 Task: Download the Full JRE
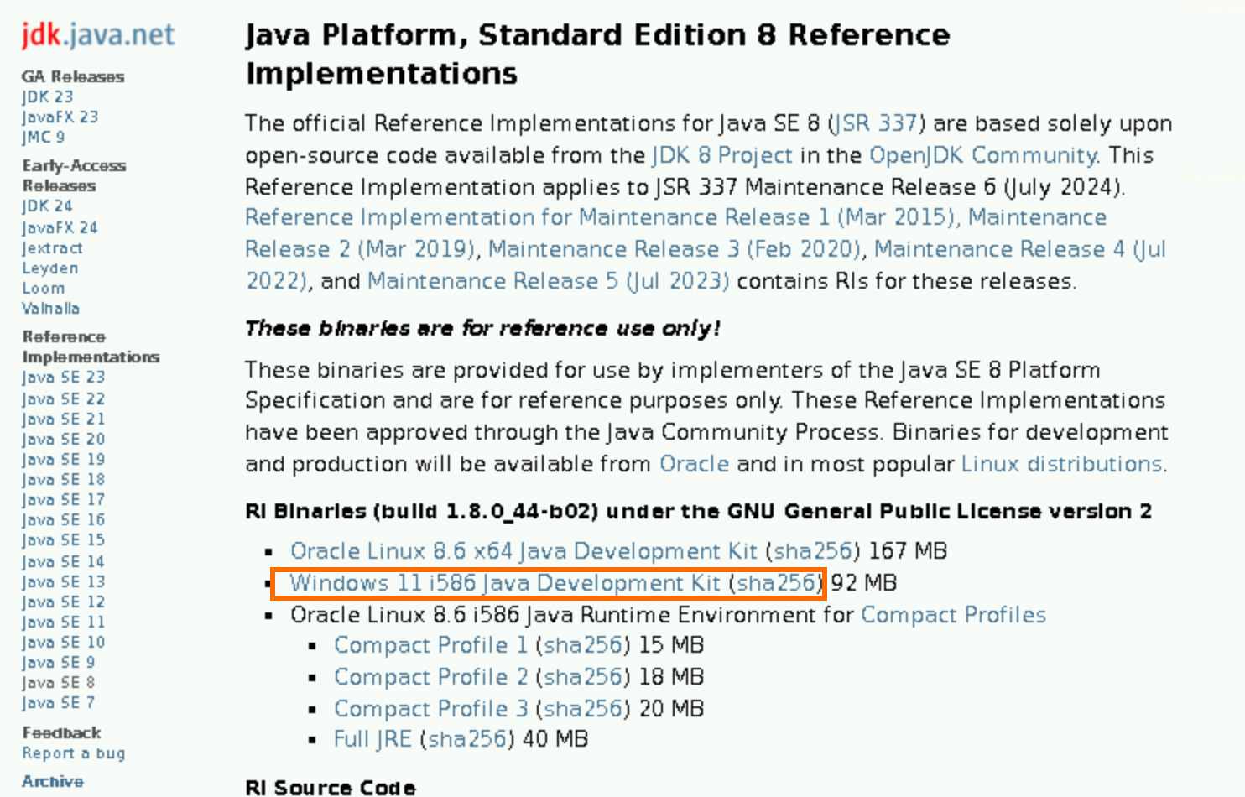tap(372, 739)
